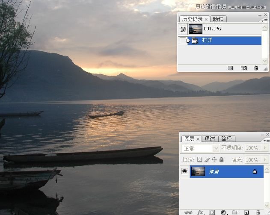This screenshot has height=215, width=270.
Task: Toggle lock transparent pixels icon
Action: click(199, 159)
